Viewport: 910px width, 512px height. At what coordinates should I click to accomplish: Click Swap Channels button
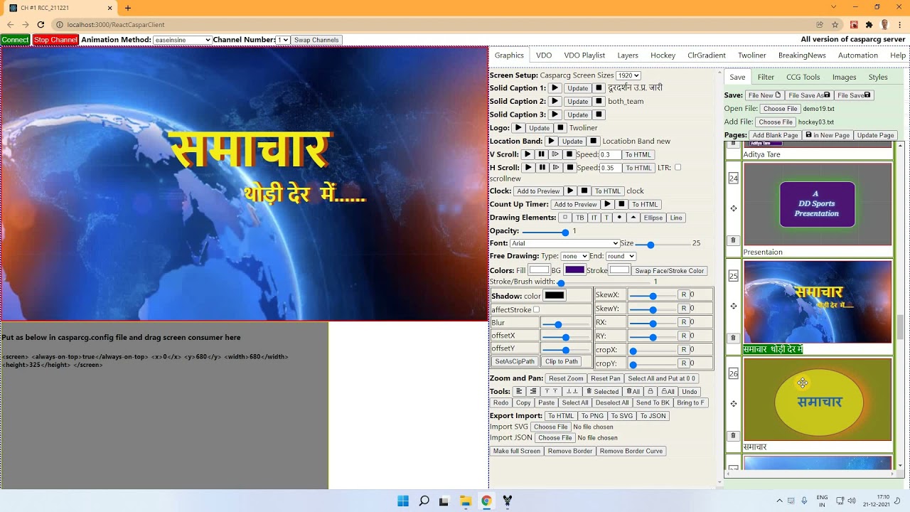click(x=316, y=40)
